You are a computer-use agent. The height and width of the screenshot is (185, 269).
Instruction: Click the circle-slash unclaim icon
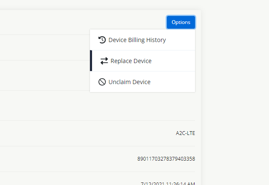coord(102,82)
